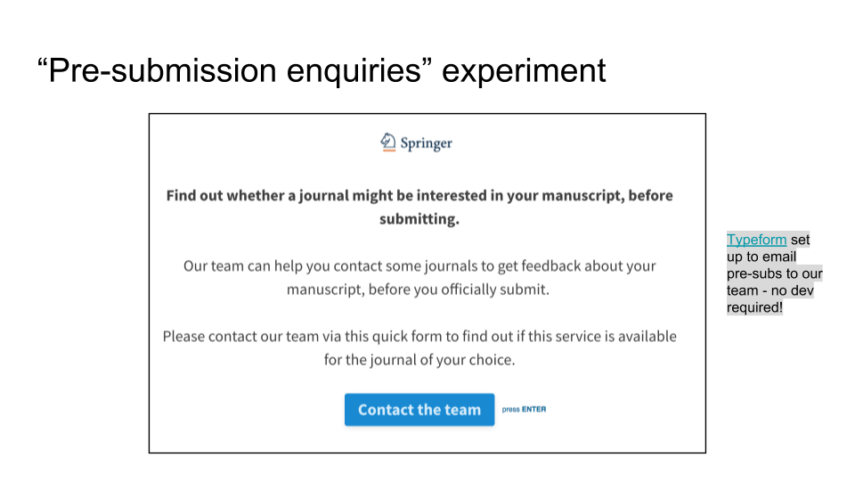Click the bold headline about manuscript interest
Image resolution: width=855 pixels, height=481 pixels.
[x=419, y=208]
